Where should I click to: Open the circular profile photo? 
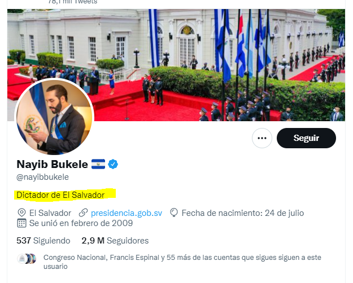click(x=54, y=117)
